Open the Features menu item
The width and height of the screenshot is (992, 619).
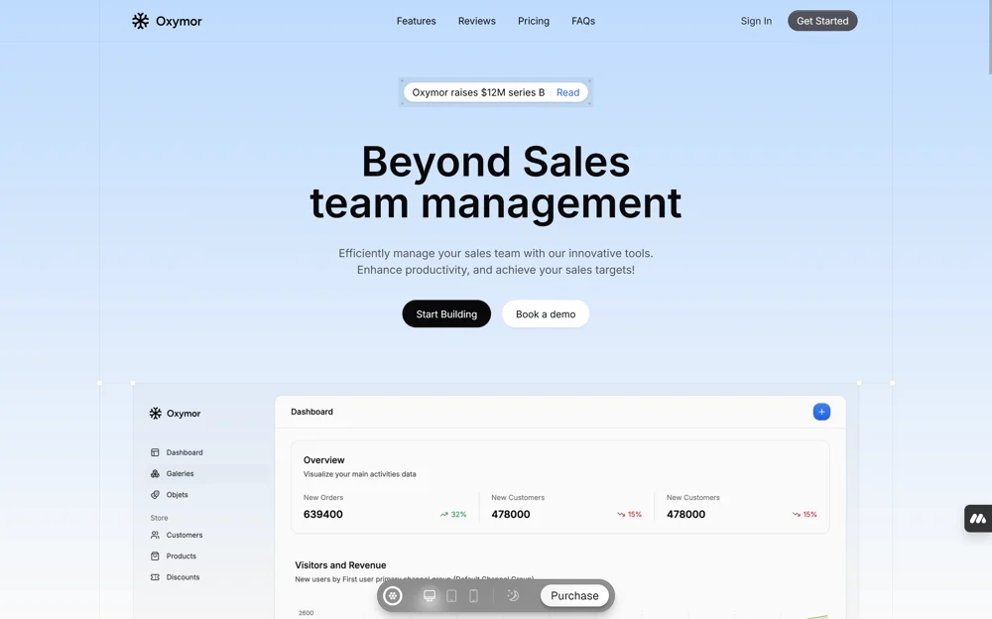(x=417, y=21)
